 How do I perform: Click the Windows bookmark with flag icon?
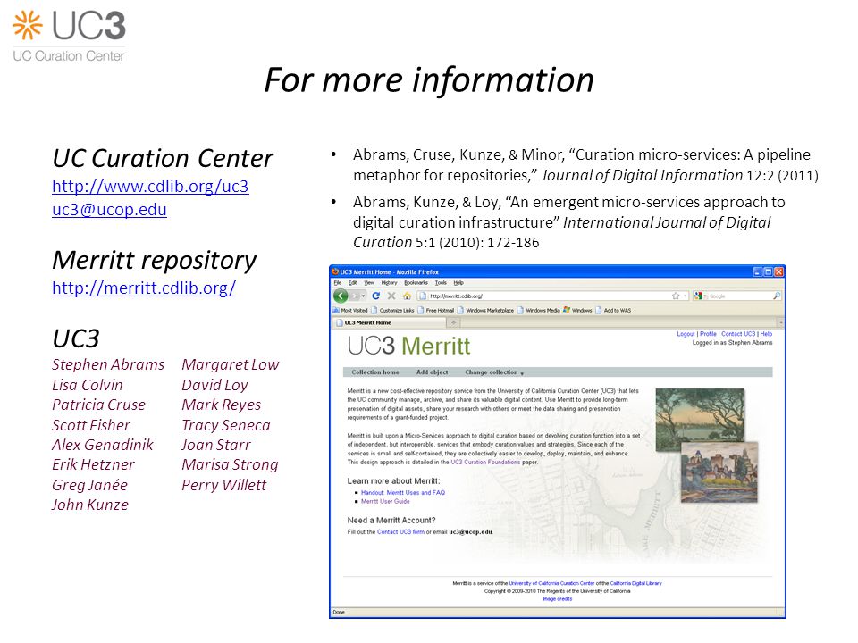pyautogui.click(x=577, y=310)
